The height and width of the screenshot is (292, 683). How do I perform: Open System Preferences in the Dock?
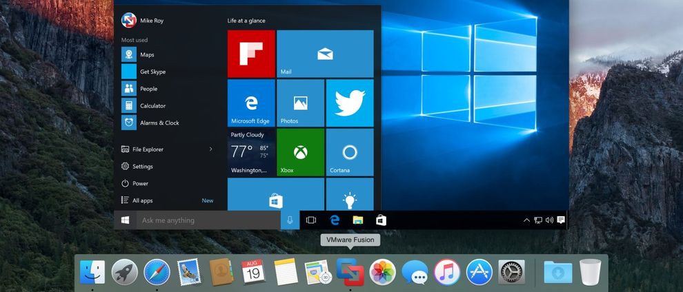click(511, 272)
